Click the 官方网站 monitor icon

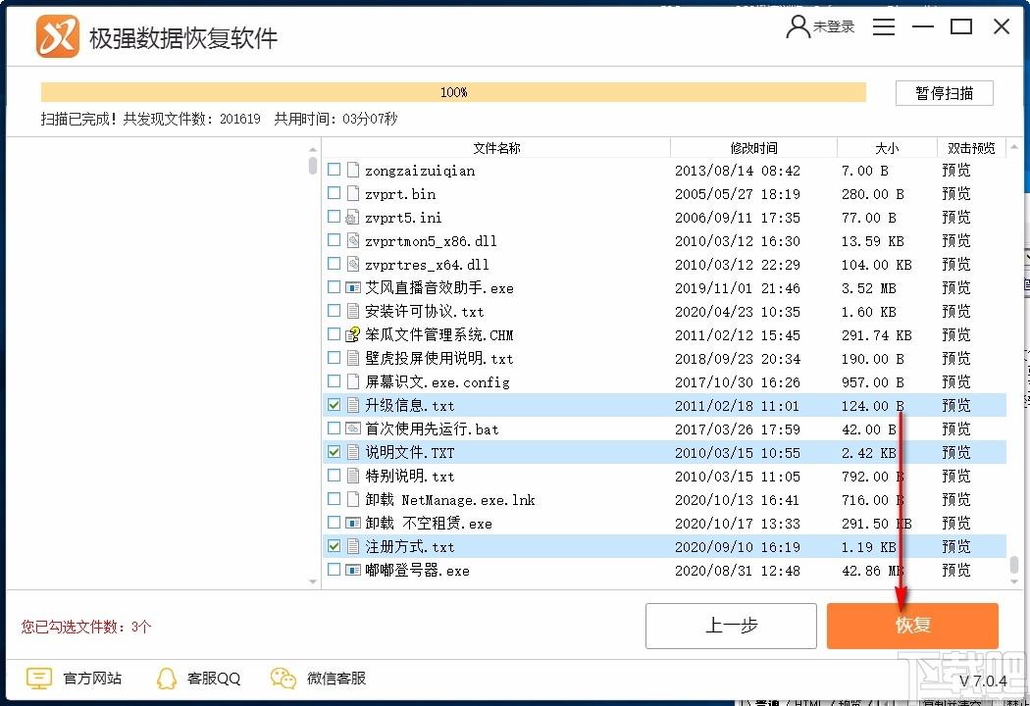(x=39, y=678)
